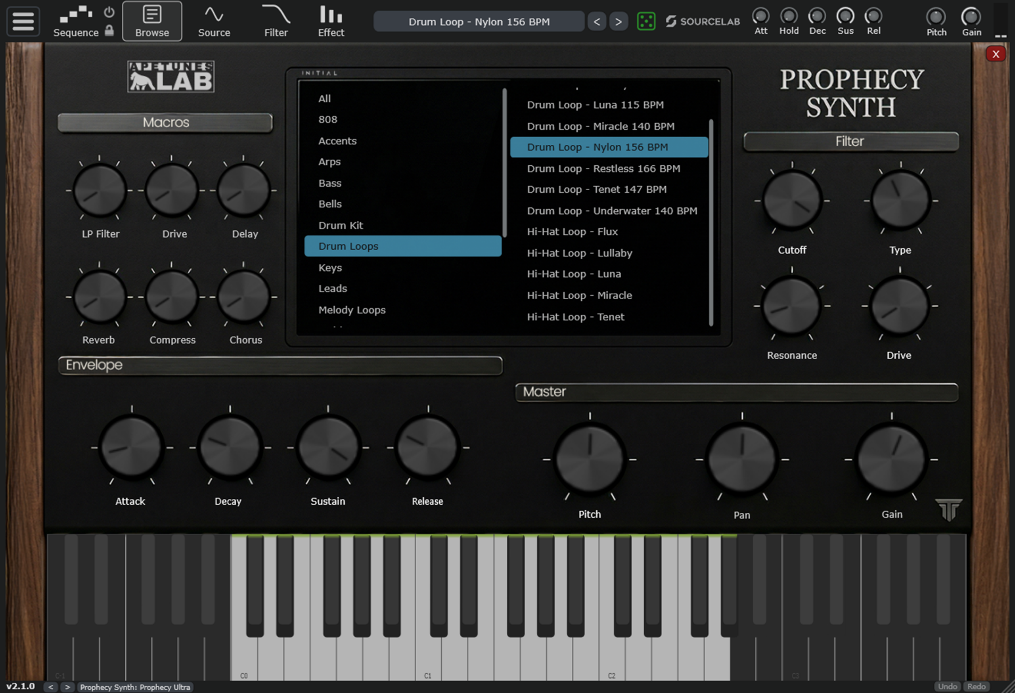Toggle the sequencer power button
Image resolution: width=1015 pixels, height=693 pixels.
pos(109,12)
